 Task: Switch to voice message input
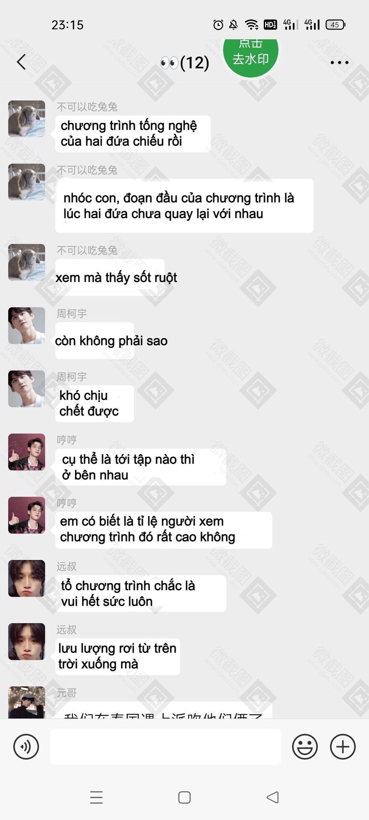[26, 747]
